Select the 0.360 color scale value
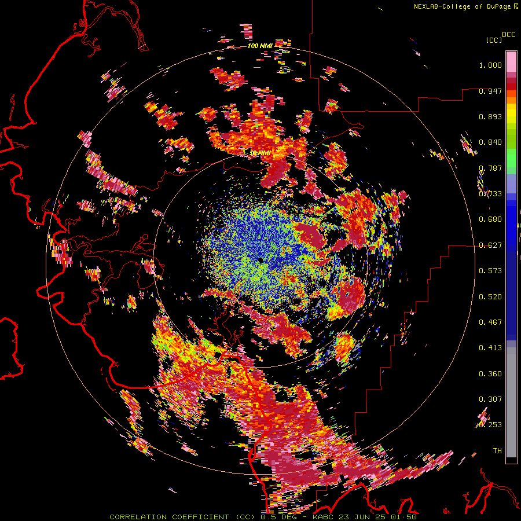Screen dimensions: 521x521 coord(490,373)
